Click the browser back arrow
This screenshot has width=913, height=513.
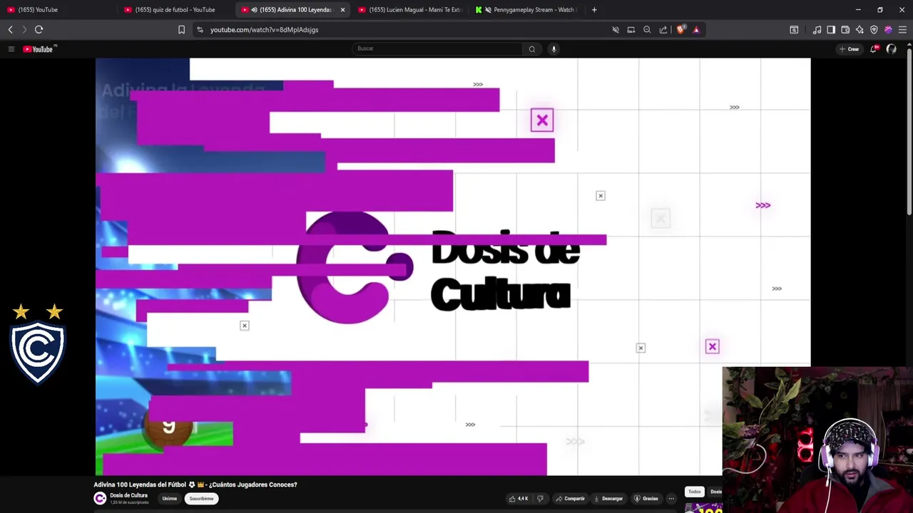coord(11,29)
